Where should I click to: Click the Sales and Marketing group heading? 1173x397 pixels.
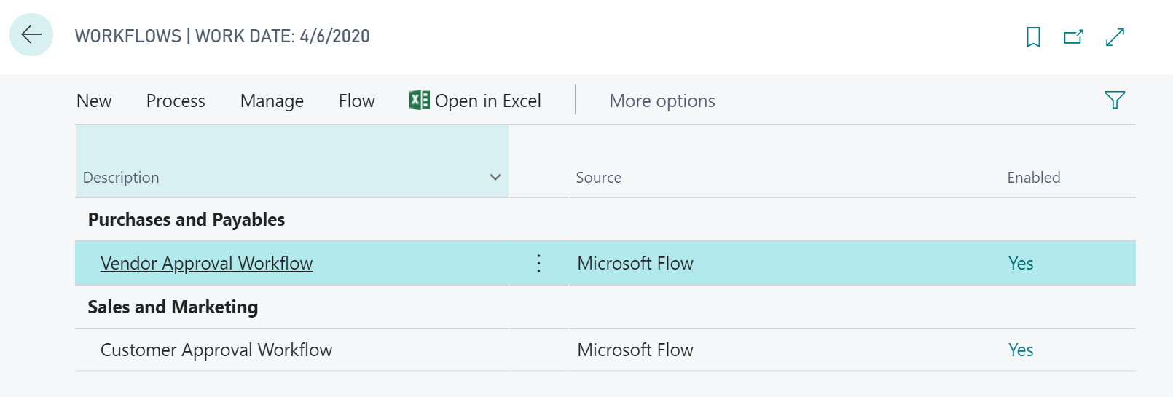173,307
